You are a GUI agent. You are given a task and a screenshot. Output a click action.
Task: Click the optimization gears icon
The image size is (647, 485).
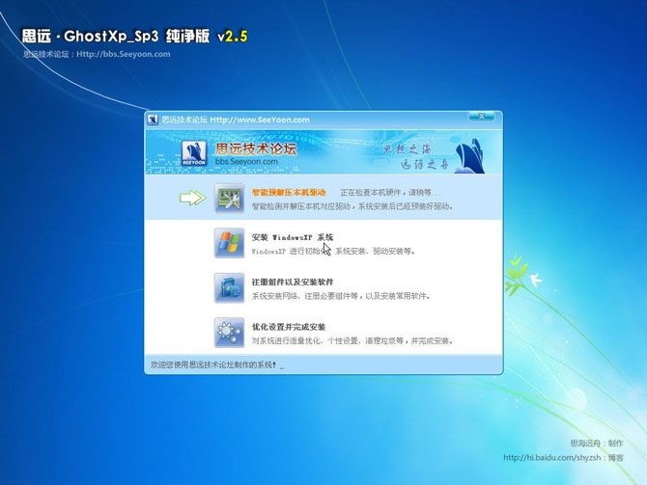(x=229, y=333)
